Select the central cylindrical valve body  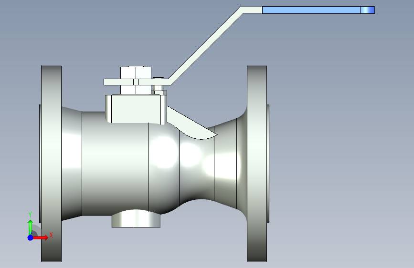click(116, 166)
